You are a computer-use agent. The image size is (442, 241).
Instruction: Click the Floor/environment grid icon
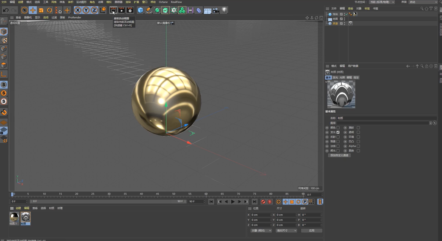click(208, 11)
